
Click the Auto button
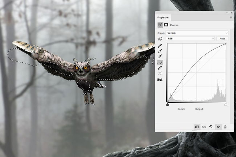(222, 39)
